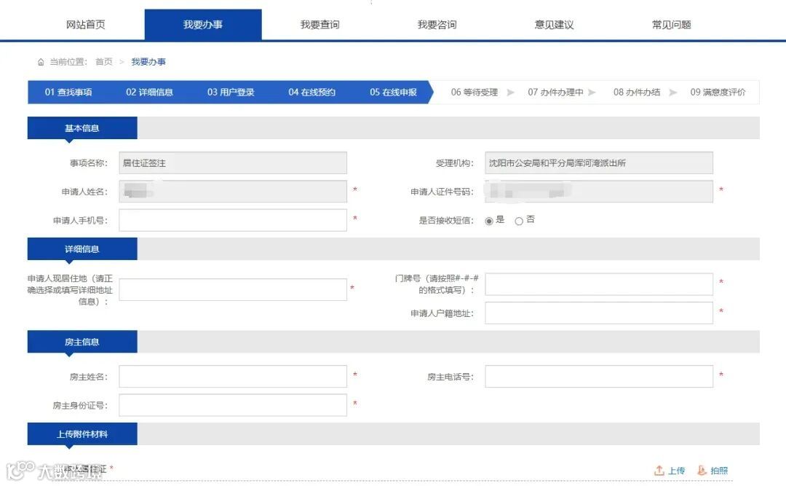Open the 我要办事 tab
Viewport: 786px width, 486px height.
click(x=203, y=25)
